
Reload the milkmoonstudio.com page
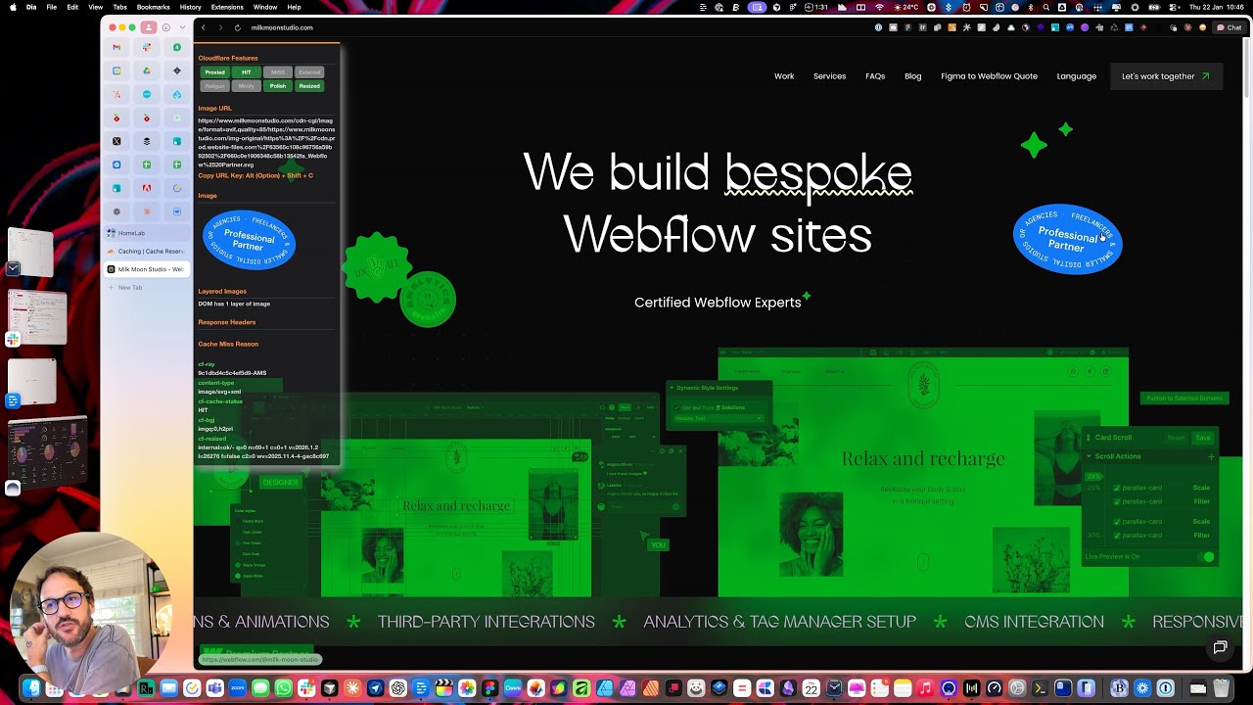click(237, 27)
